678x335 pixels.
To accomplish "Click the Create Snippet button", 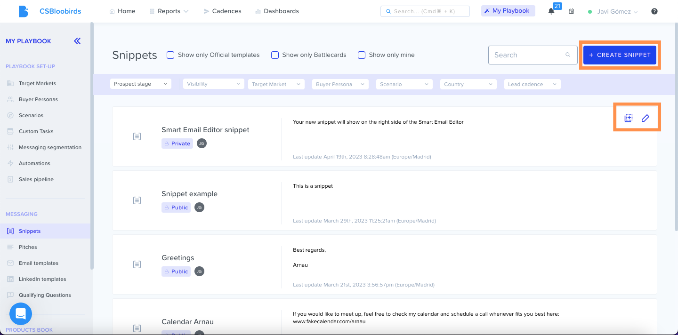I will pos(620,55).
